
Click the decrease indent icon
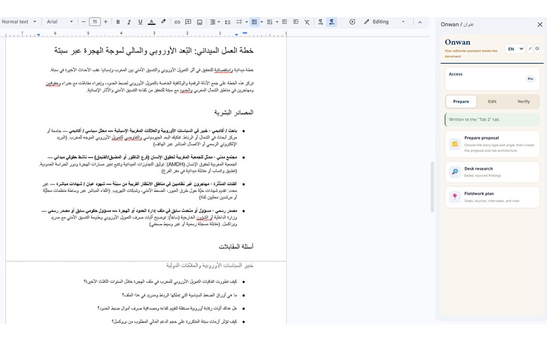(x=284, y=22)
